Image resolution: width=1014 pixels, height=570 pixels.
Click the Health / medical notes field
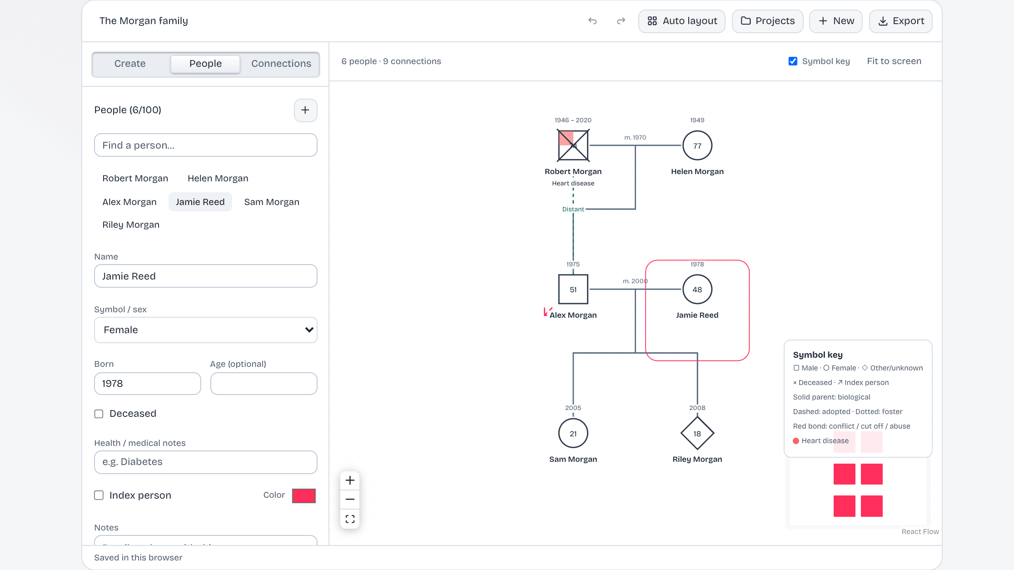point(206,462)
